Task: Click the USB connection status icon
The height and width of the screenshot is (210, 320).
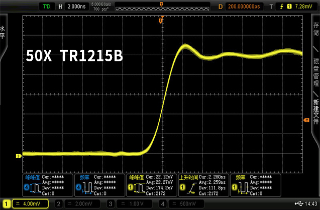Action: coord(299,203)
